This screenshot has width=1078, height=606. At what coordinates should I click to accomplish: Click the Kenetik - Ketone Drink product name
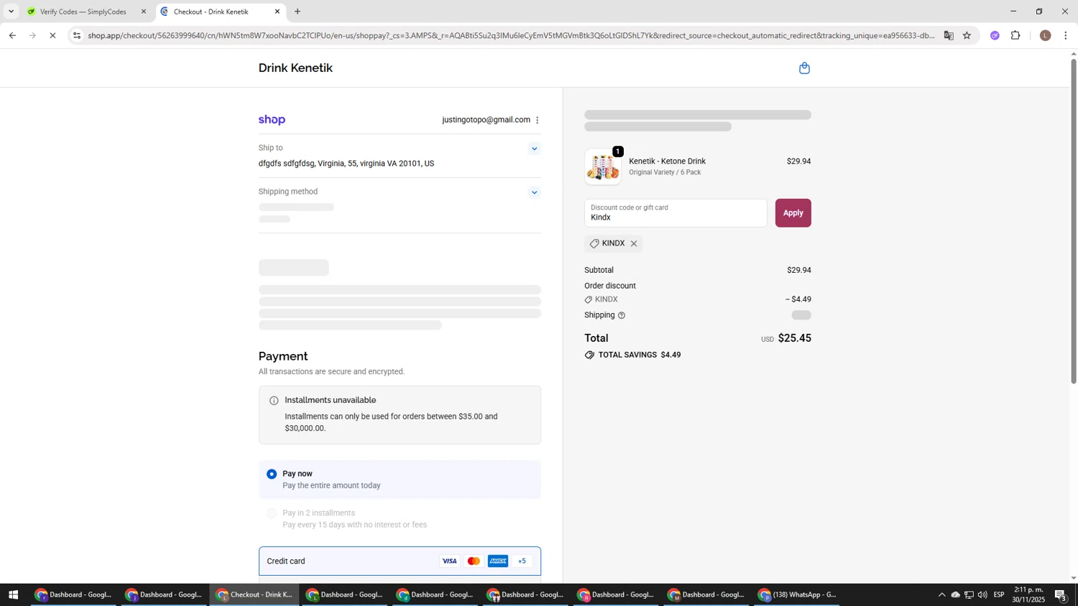667,162
